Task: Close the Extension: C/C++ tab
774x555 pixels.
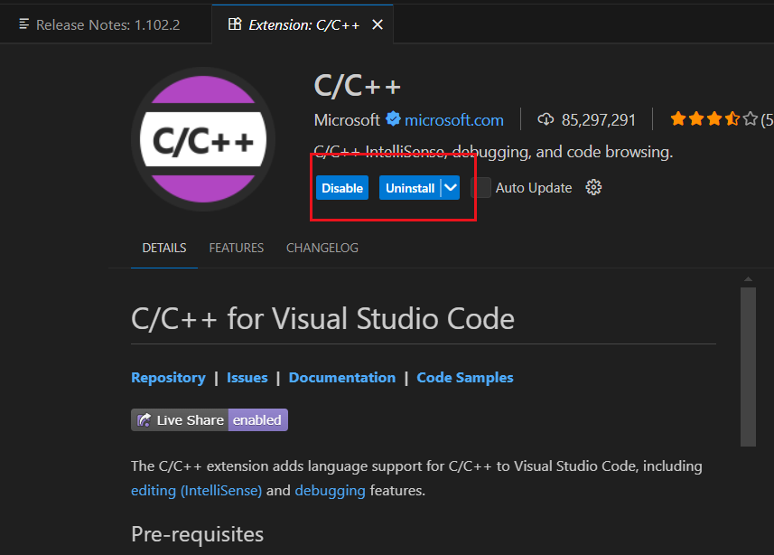Action: [x=378, y=24]
